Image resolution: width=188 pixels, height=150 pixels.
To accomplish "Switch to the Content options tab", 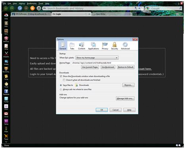I will point(82,46).
